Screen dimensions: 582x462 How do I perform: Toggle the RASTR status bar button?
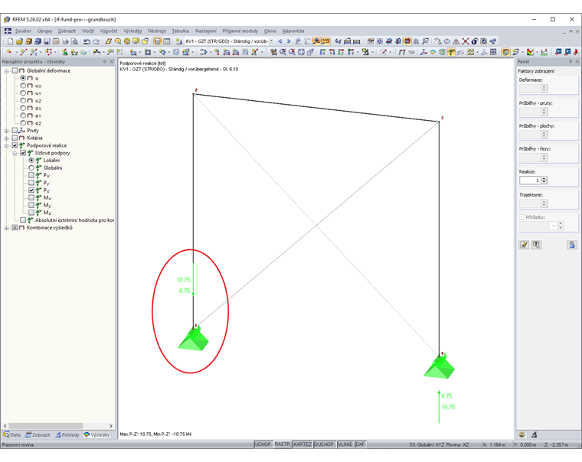tap(282, 444)
